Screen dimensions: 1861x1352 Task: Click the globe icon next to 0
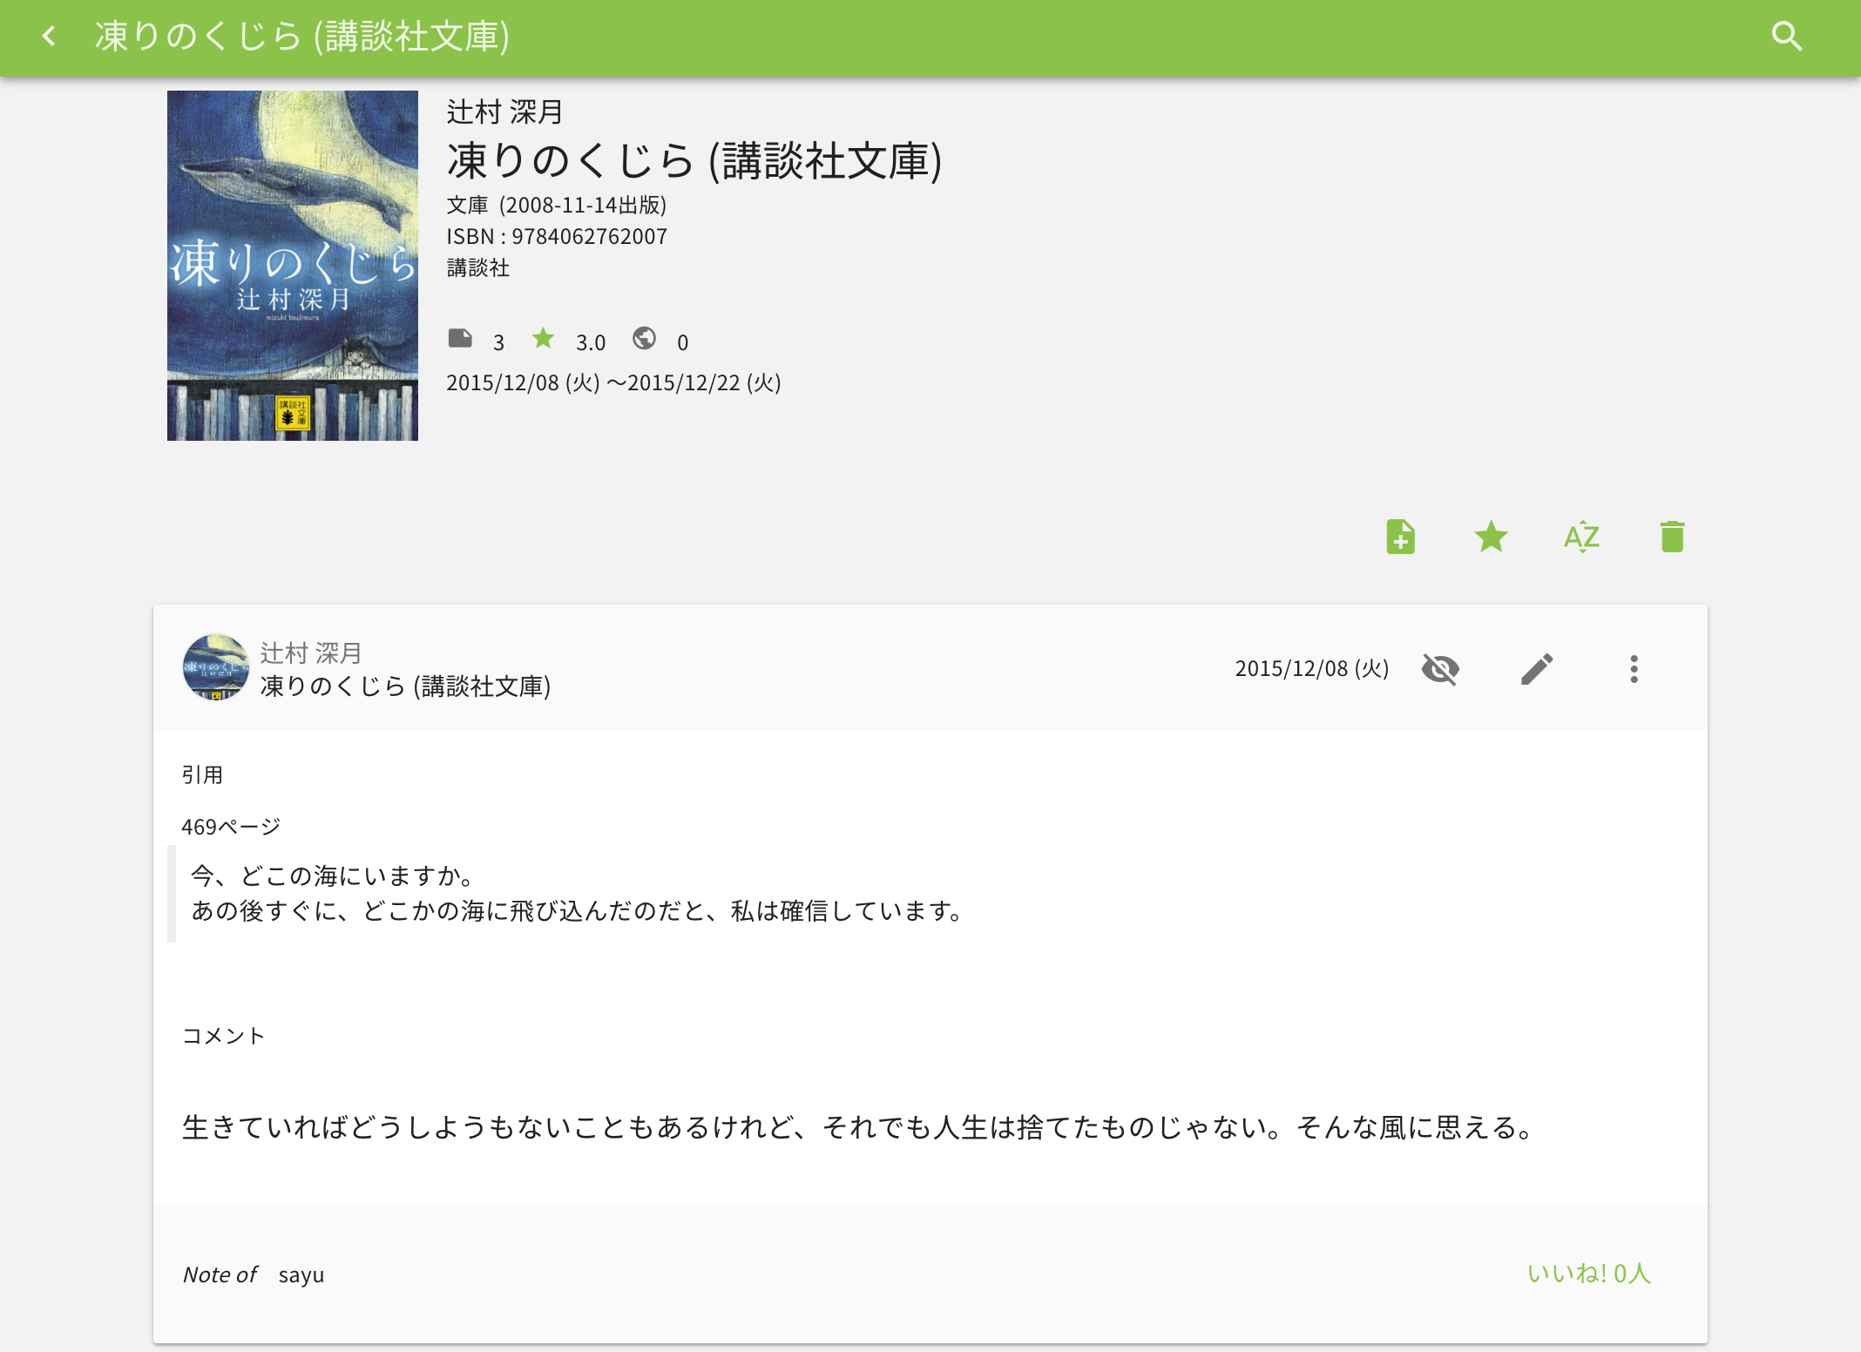(x=645, y=341)
